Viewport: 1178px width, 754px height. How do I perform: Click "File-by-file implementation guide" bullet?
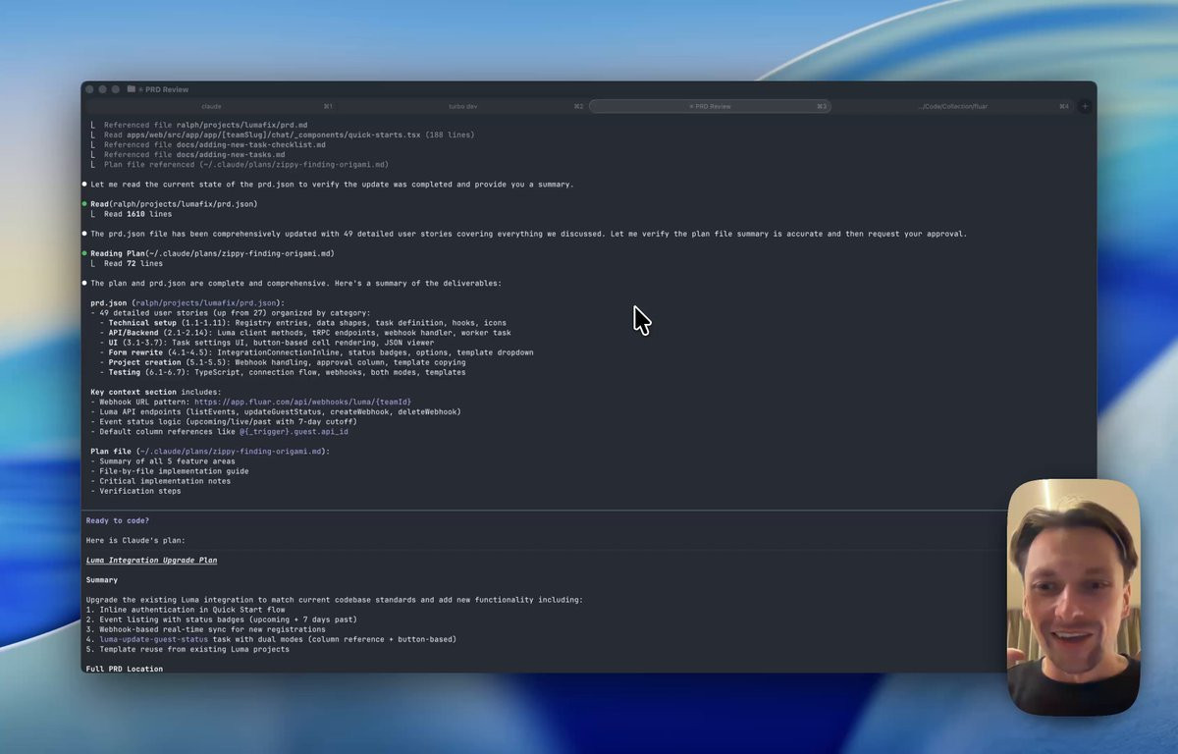click(x=169, y=471)
